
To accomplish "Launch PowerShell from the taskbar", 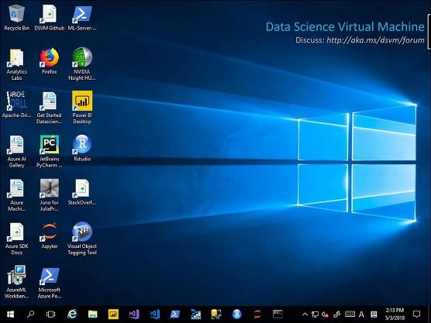I will (x=175, y=314).
